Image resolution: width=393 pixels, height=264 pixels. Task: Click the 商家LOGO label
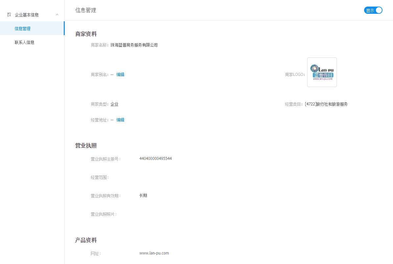tap(295, 75)
